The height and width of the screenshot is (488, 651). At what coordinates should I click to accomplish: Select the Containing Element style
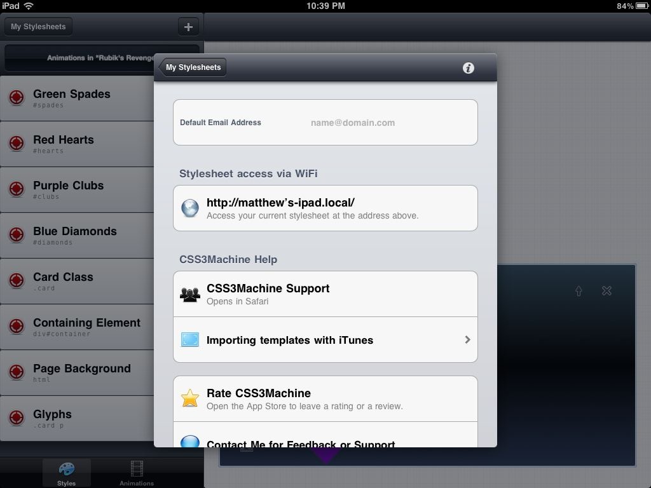click(77, 327)
